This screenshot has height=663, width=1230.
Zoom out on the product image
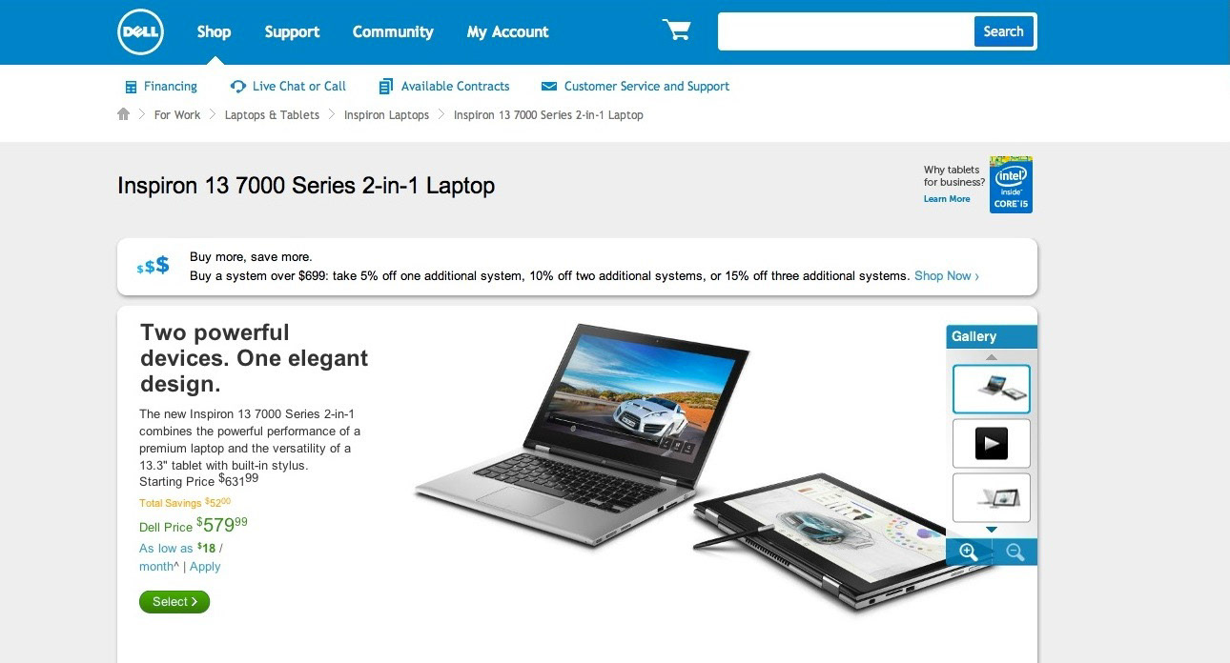[x=1015, y=552]
